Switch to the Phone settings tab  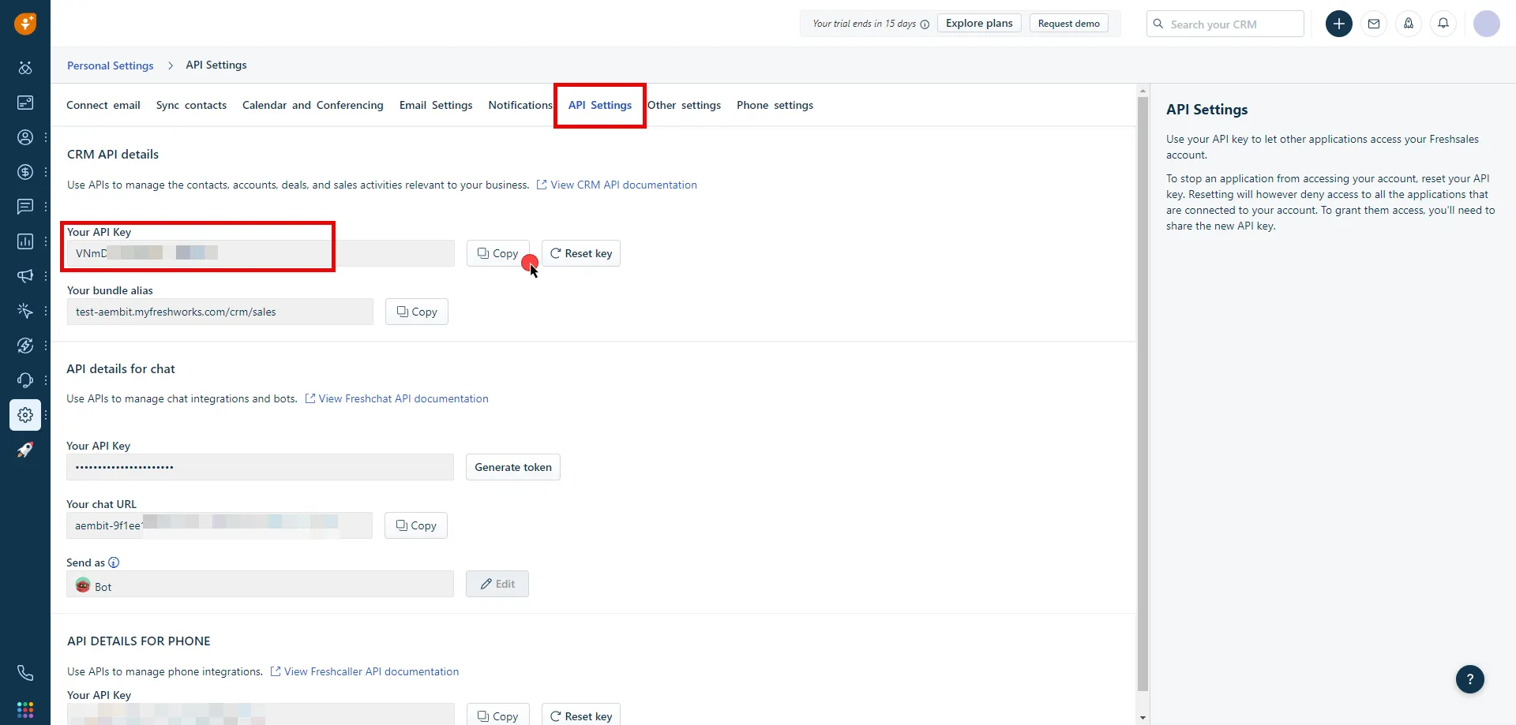(775, 105)
